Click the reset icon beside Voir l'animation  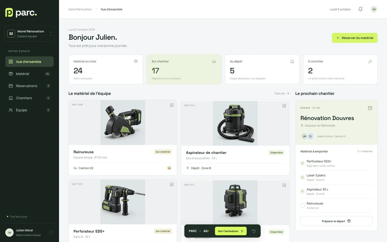click(x=254, y=231)
